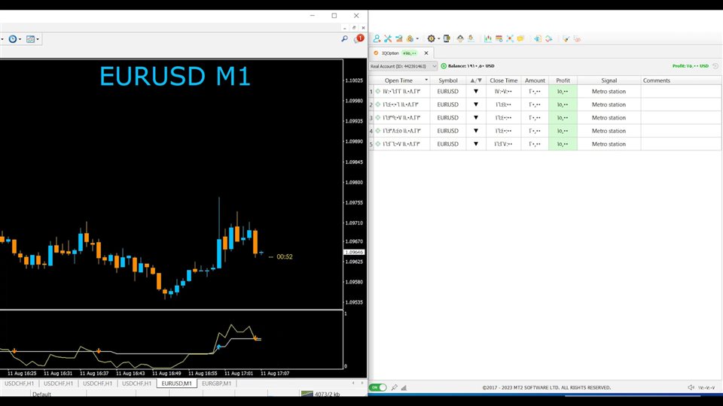Click the upload signal icon
The height and width of the screenshot is (406, 723).
click(x=460, y=38)
